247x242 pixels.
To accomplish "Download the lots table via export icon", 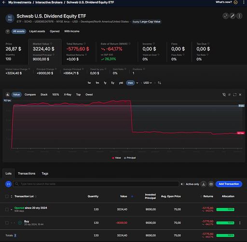I will click(204, 184).
